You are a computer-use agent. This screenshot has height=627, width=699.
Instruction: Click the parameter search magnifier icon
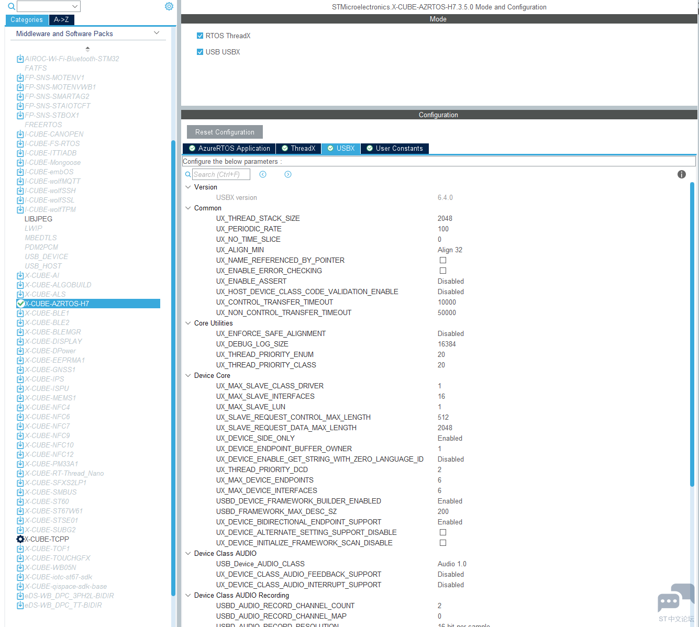click(188, 174)
